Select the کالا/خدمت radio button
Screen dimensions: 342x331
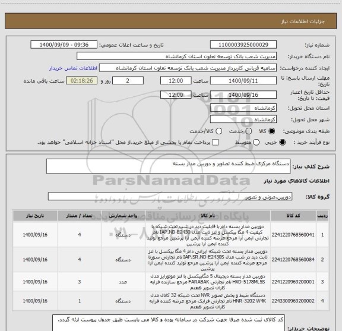click(x=218, y=131)
